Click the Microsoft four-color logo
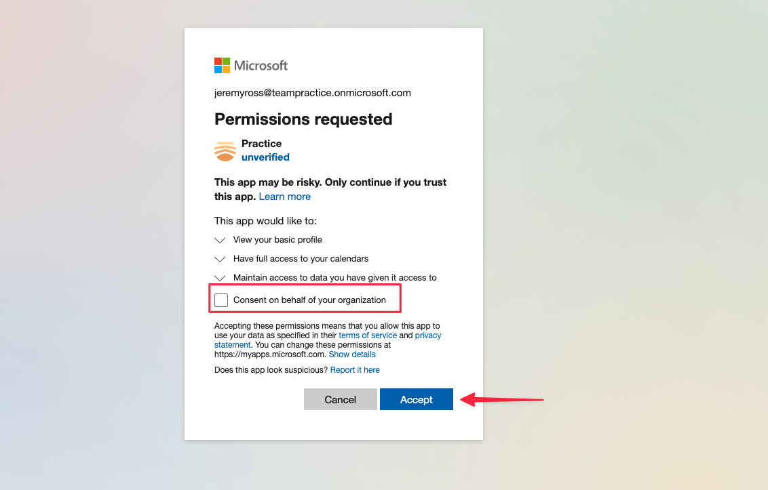768x490 pixels. click(x=222, y=65)
